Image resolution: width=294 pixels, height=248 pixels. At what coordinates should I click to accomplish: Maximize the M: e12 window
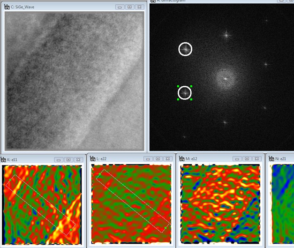tap(246, 159)
